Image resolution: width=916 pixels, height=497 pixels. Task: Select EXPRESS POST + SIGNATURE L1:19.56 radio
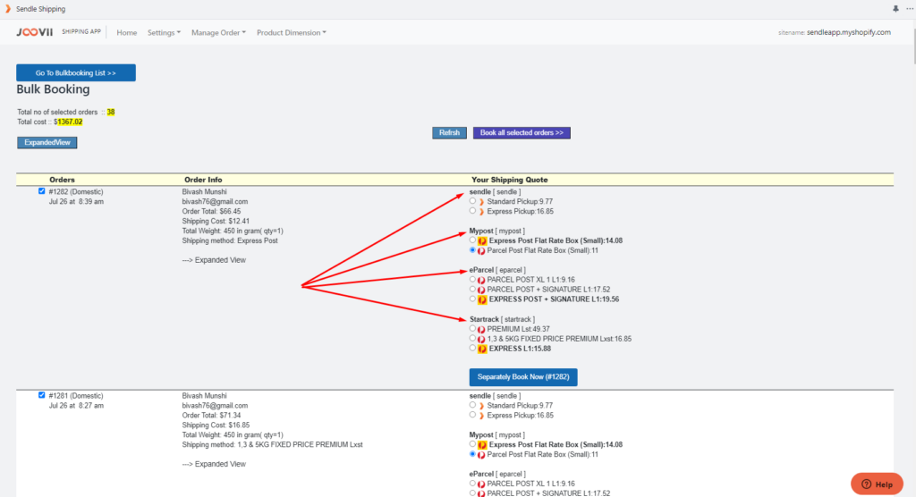coord(472,299)
